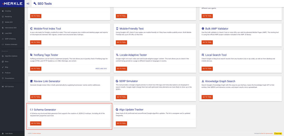Click the Knowledge Graph Search title
The height and width of the screenshot is (136, 284).
[x=220, y=81]
